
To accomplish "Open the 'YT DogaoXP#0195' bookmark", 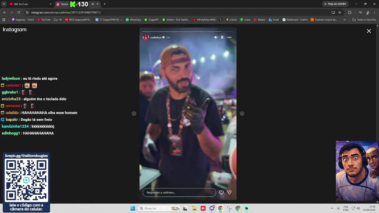I will 109,20.
